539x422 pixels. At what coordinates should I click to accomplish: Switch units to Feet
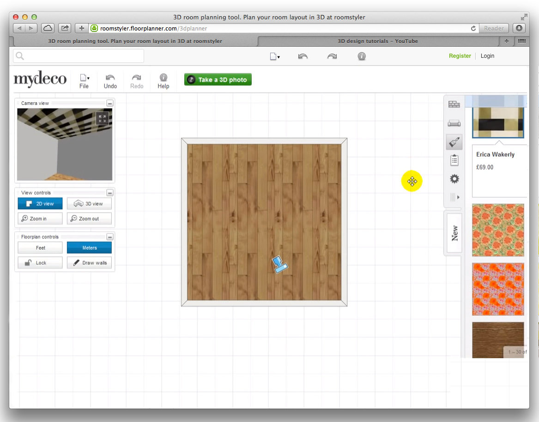tap(40, 248)
